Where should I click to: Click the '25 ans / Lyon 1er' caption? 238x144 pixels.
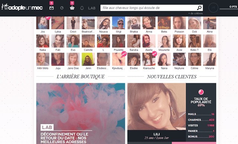pyautogui.click(x=157, y=138)
